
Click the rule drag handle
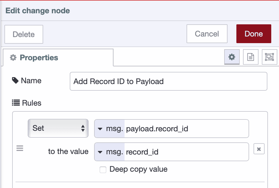click(x=20, y=148)
